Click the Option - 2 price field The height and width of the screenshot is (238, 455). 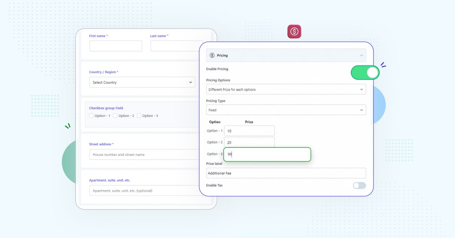[x=249, y=142]
